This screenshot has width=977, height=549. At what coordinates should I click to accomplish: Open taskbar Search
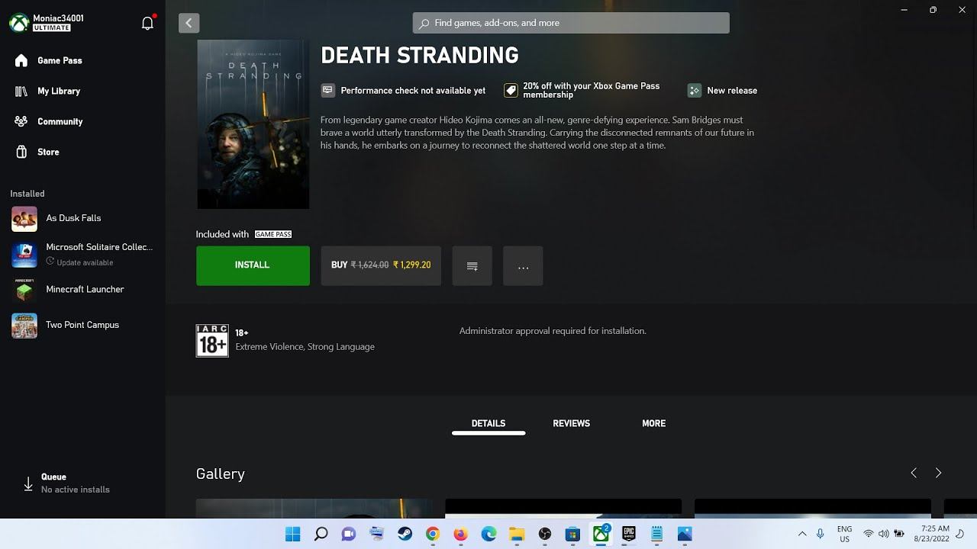[321, 534]
